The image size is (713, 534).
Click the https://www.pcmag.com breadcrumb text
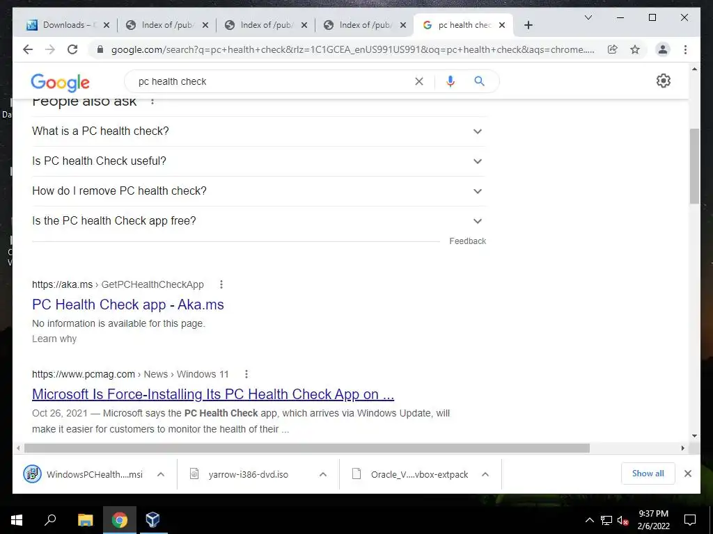coord(84,375)
